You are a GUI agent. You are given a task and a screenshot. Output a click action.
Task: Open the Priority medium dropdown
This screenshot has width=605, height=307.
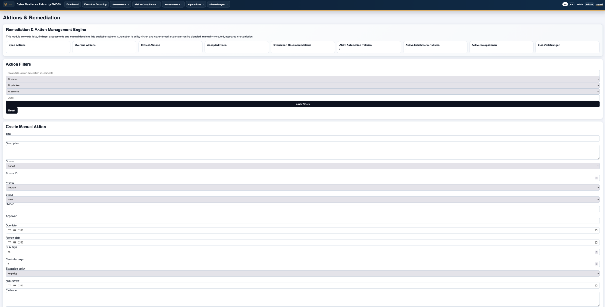pos(302,187)
